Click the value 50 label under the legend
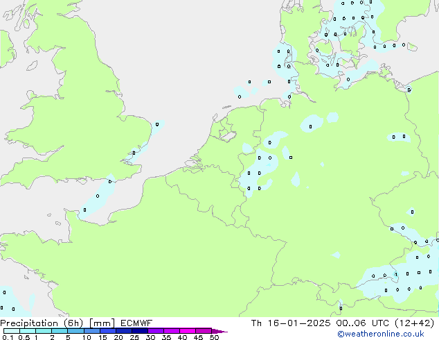The height and width of the screenshot is (340, 439). (x=214, y=338)
